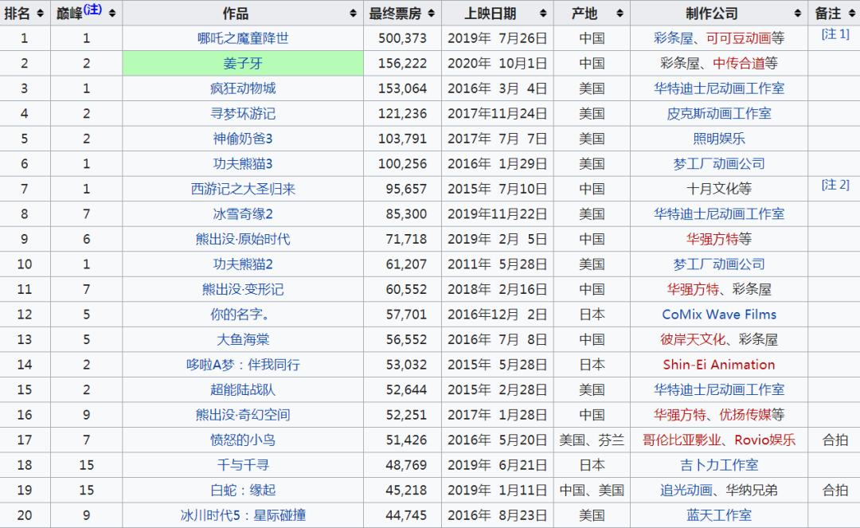Select 美国、芬兰 origin cell
The image size is (860, 528).
pos(592,440)
